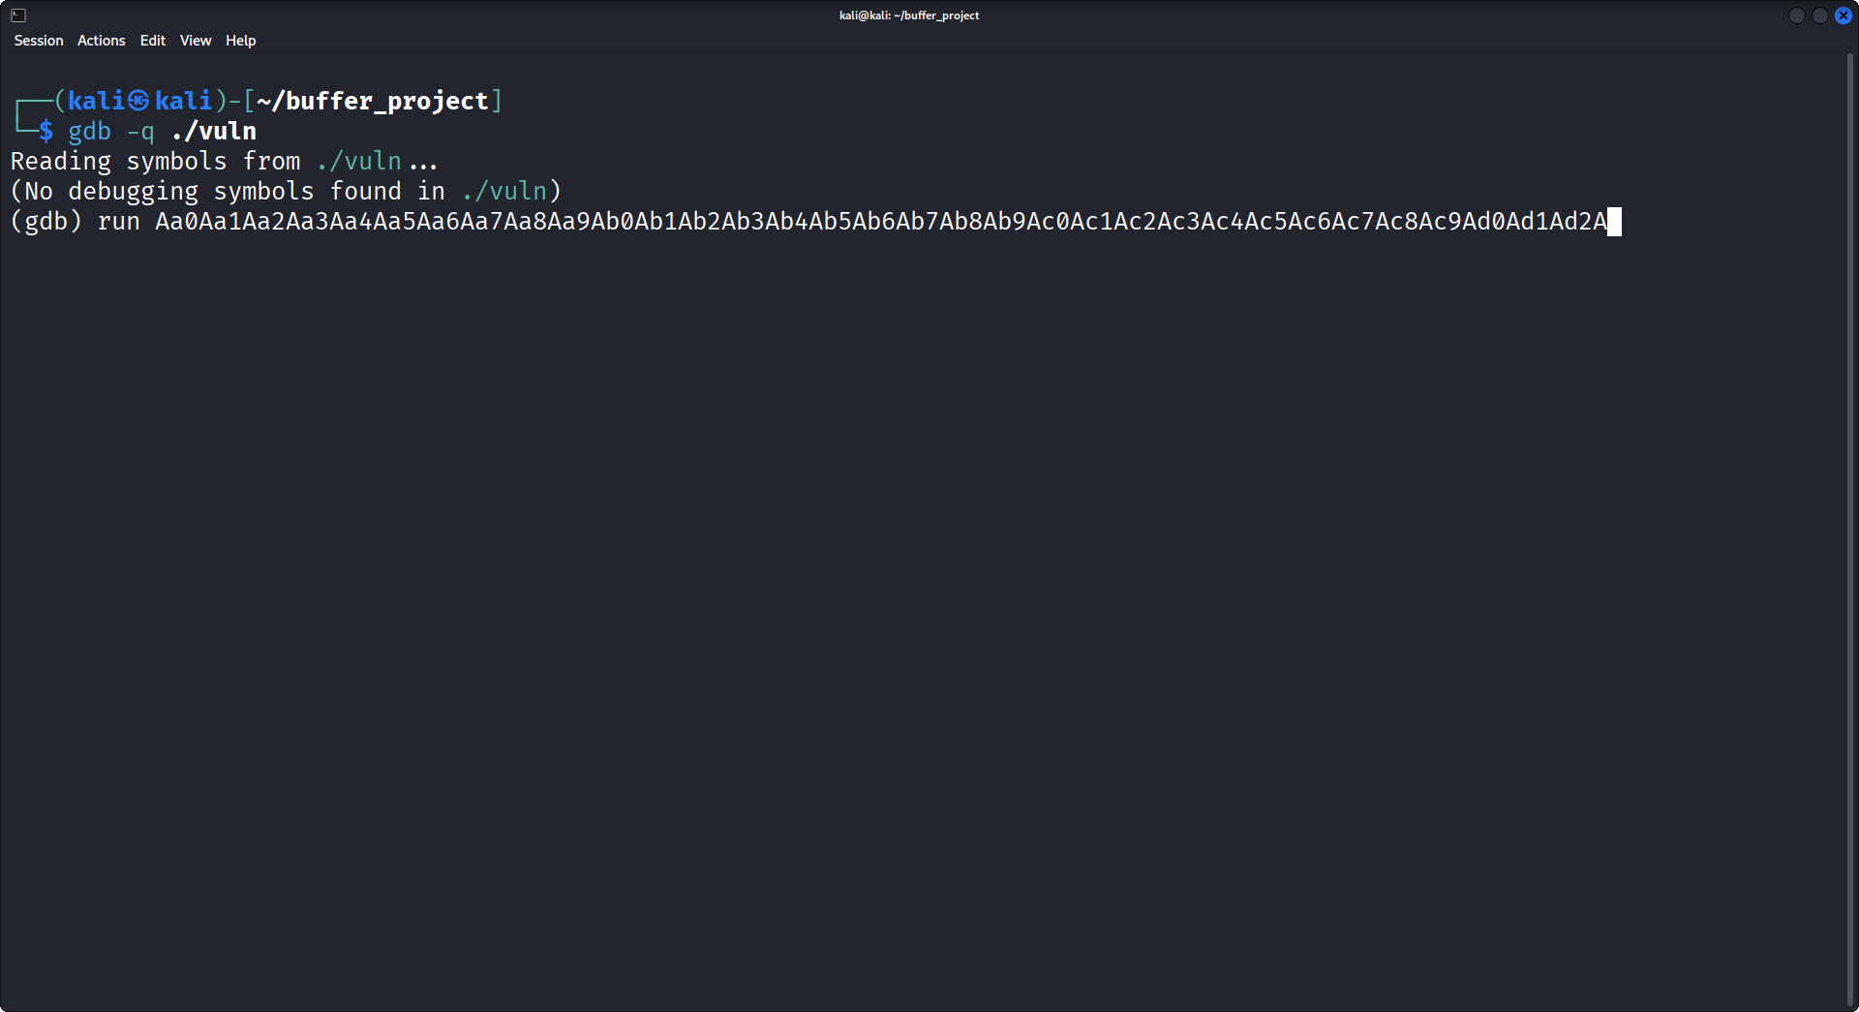Click the ./vuln filename text
The width and height of the screenshot is (1859, 1012).
click(214, 131)
